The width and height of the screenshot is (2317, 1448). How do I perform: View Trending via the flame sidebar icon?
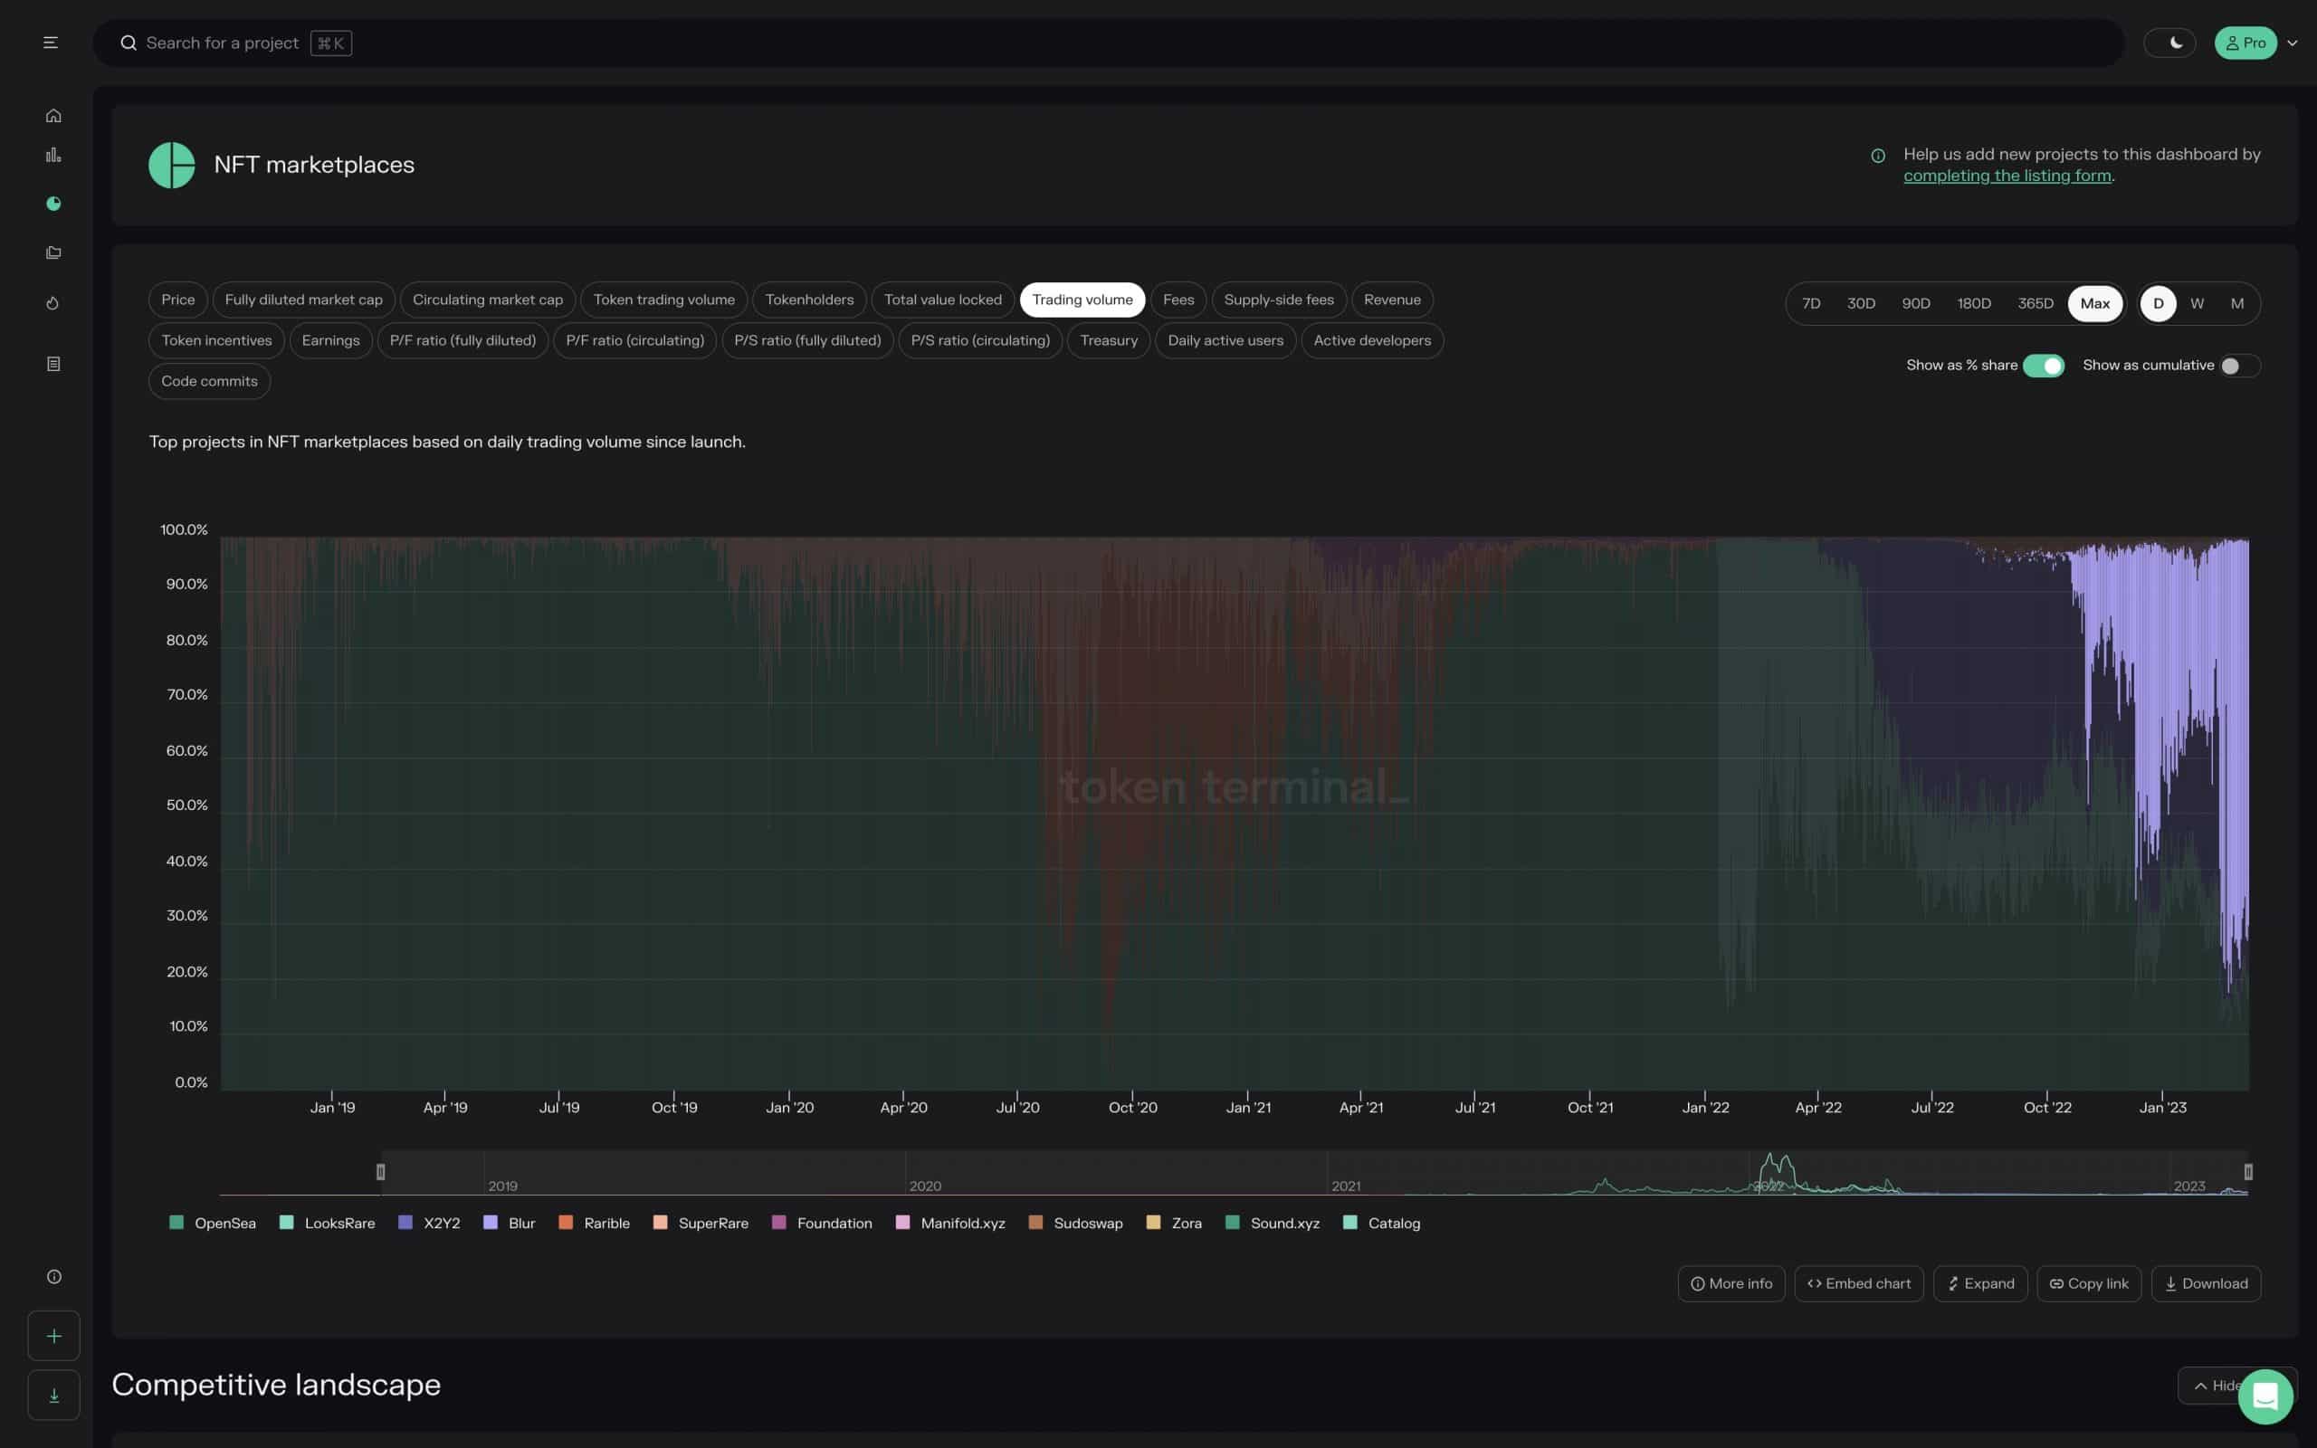(x=52, y=302)
